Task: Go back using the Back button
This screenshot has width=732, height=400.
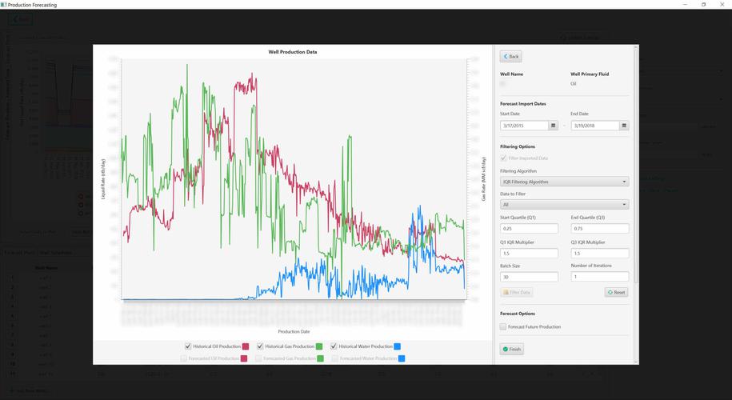Action: [510, 57]
